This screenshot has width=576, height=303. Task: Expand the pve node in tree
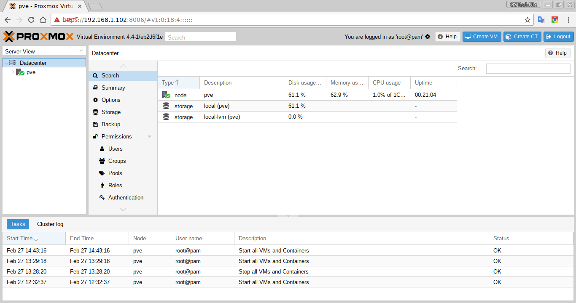click(13, 72)
